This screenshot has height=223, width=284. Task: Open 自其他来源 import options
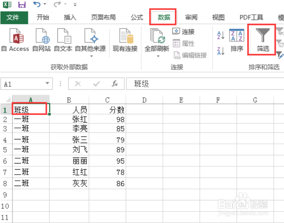click(90, 43)
